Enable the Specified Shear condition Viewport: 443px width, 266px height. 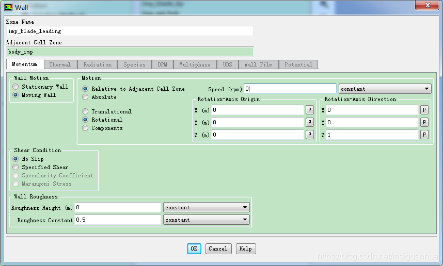point(16,167)
